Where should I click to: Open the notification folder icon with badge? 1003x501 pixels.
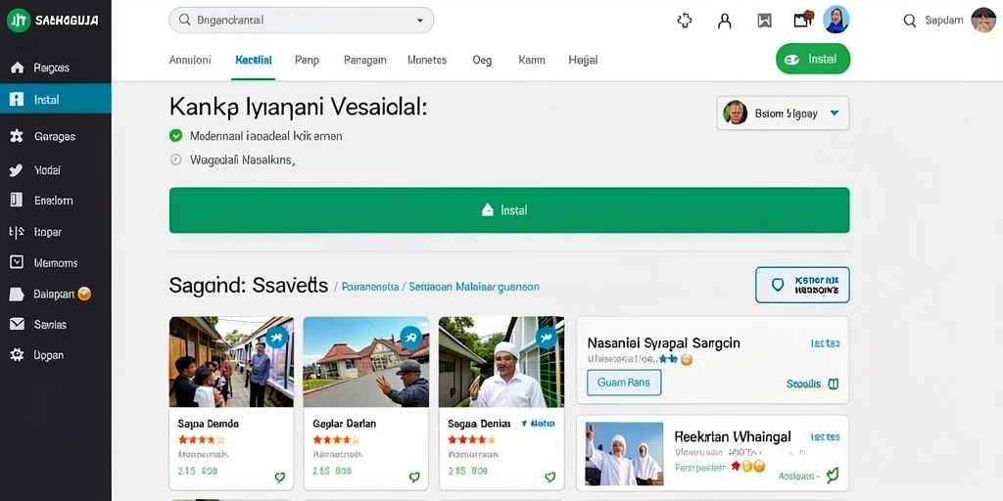tap(803, 20)
